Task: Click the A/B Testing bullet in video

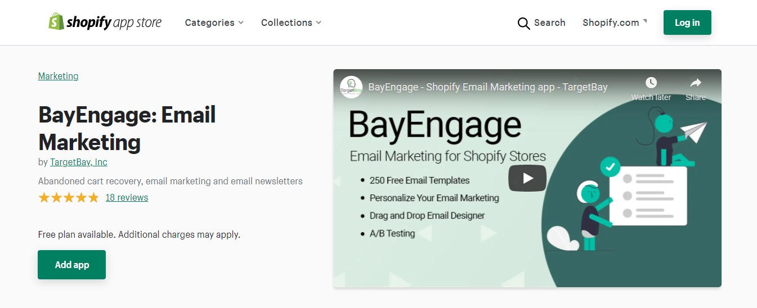Action: coord(392,233)
